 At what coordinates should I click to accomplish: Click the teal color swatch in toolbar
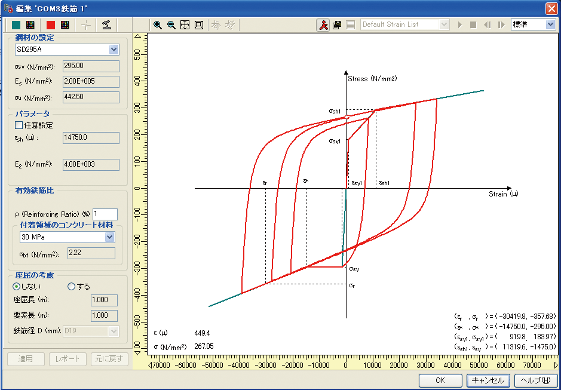click(16, 25)
